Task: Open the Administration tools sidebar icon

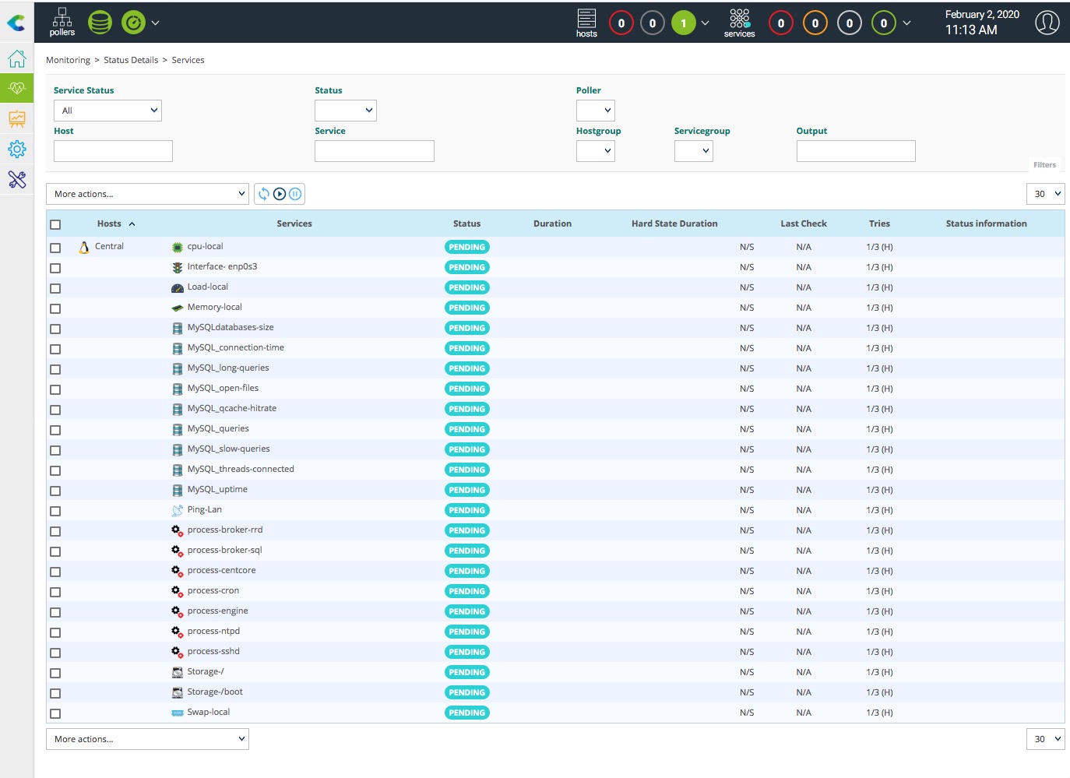Action: tap(16, 180)
